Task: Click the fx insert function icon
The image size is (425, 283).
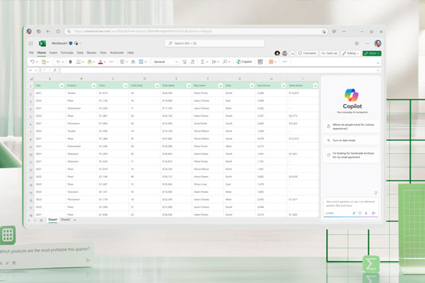Action: (x=55, y=70)
